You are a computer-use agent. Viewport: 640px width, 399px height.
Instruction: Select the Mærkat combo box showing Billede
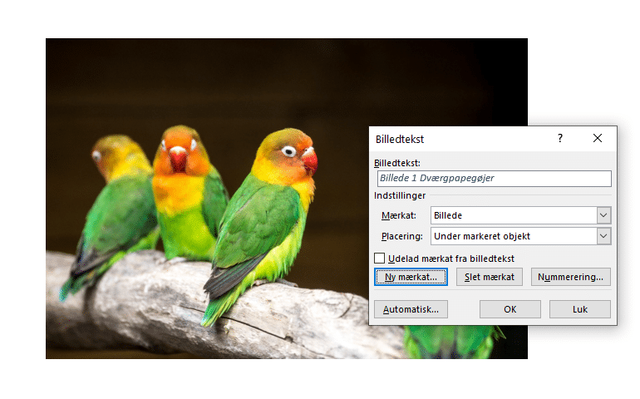[x=513, y=216]
